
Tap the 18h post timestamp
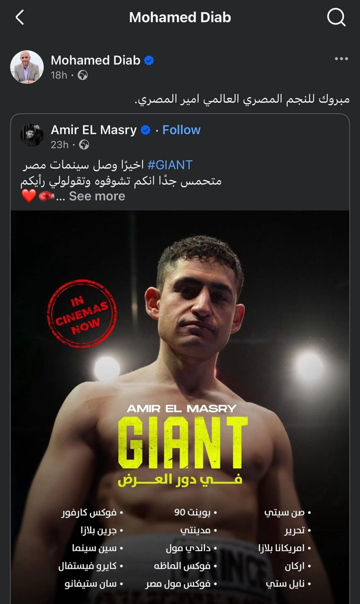pos(59,75)
